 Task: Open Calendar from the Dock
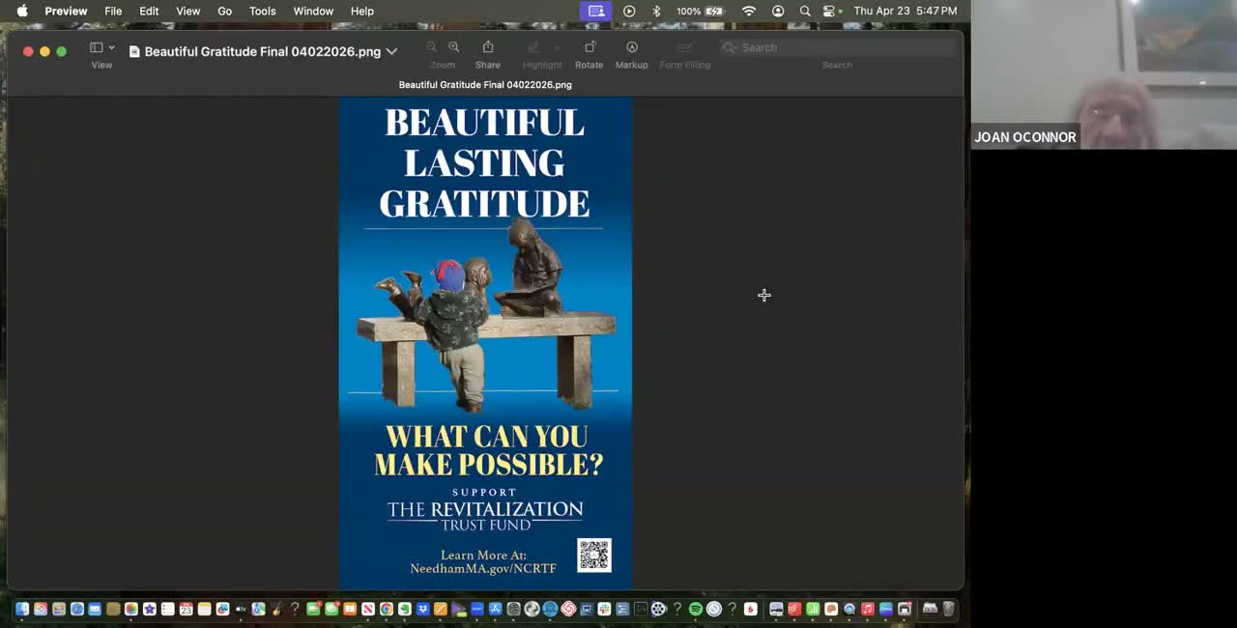tap(186, 609)
